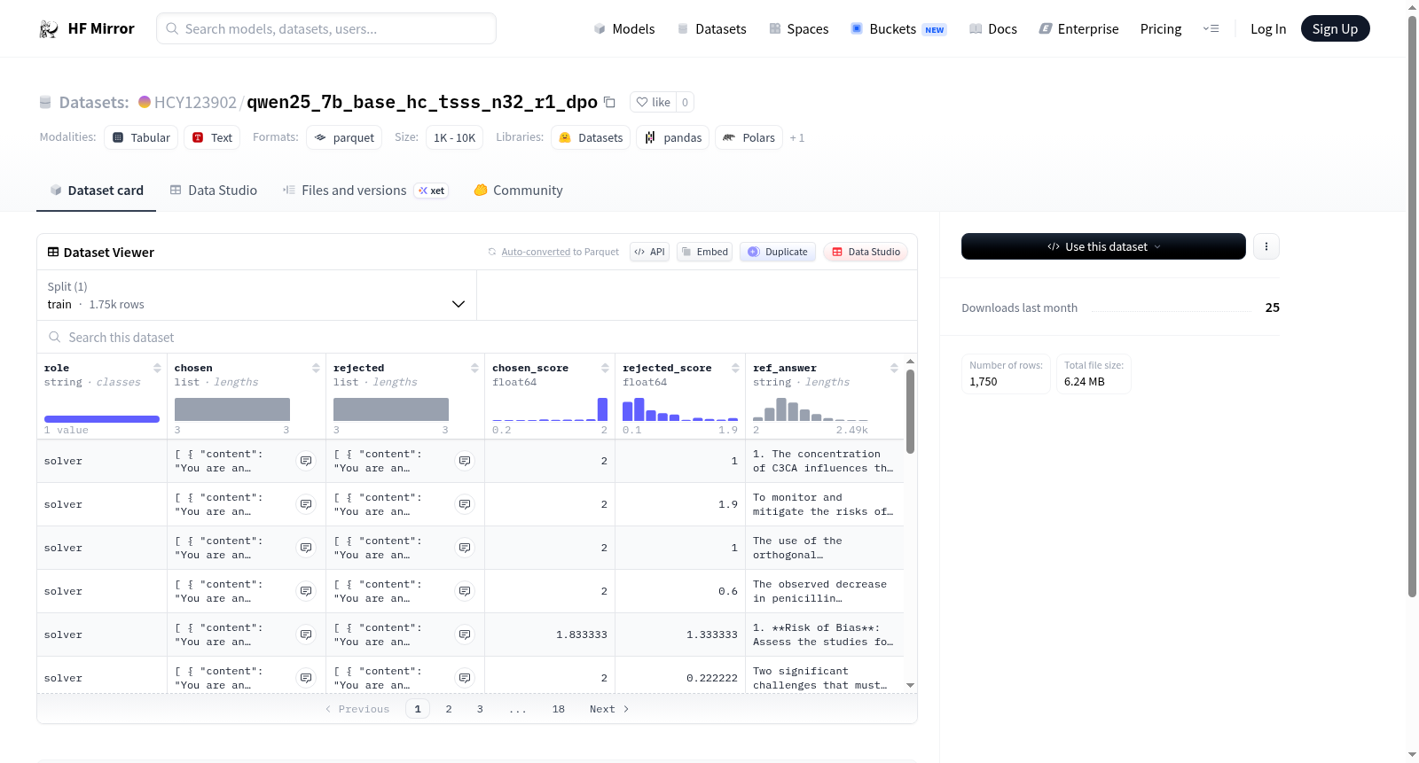This screenshot has height=763, width=1419.
Task: Open Data Studio from viewer toolbar
Action: click(866, 252)
